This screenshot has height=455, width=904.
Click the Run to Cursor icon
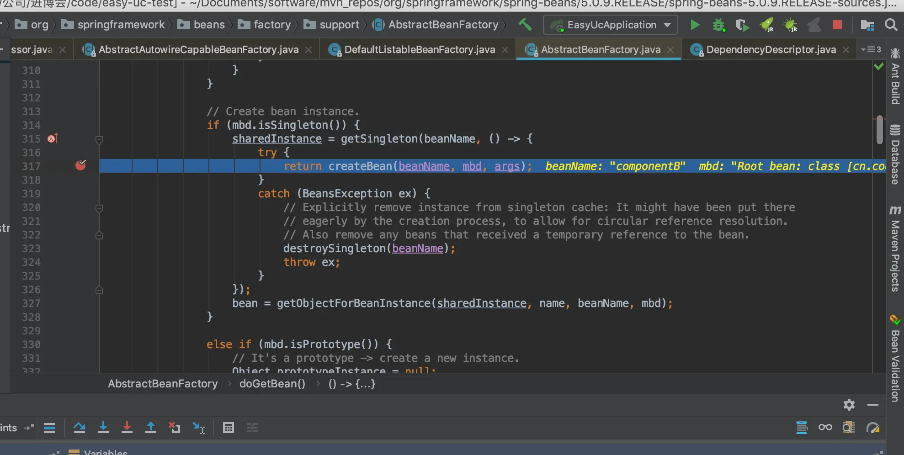click(198, 428)
